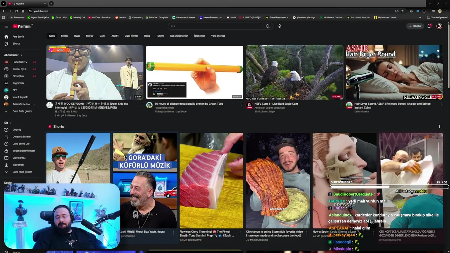Screen dimensions: 450x253
Task: Click the YouTube Premium logo
Action: [x=22, y=26]
